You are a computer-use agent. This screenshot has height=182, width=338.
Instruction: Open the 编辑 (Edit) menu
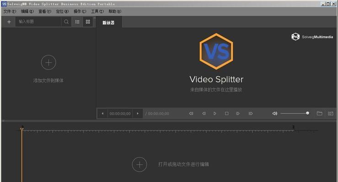27,11
